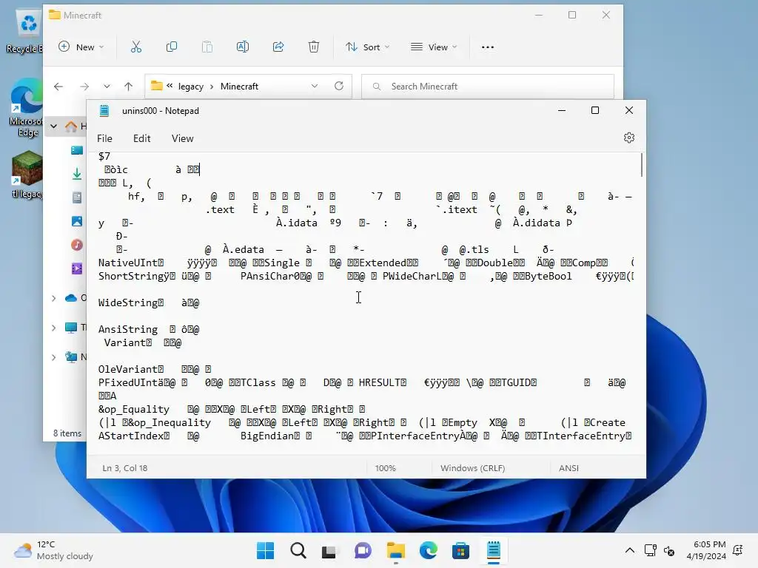The height and width of the screenshot is (568, 758).
Task: Click the legacy breadcrumb in address bar
Action: [x=190, y=87]
